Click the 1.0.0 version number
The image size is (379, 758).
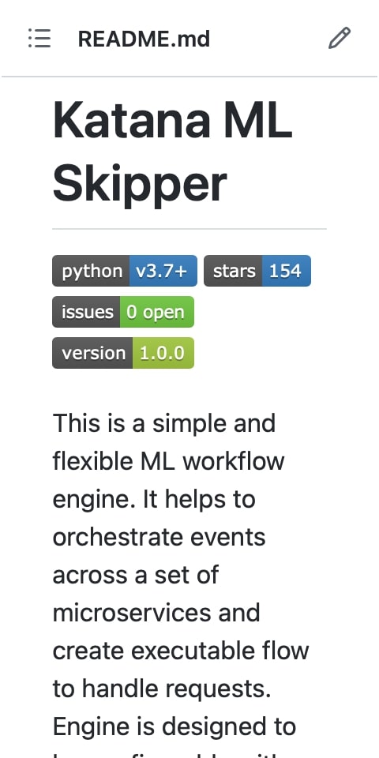[x=163, y=353]
